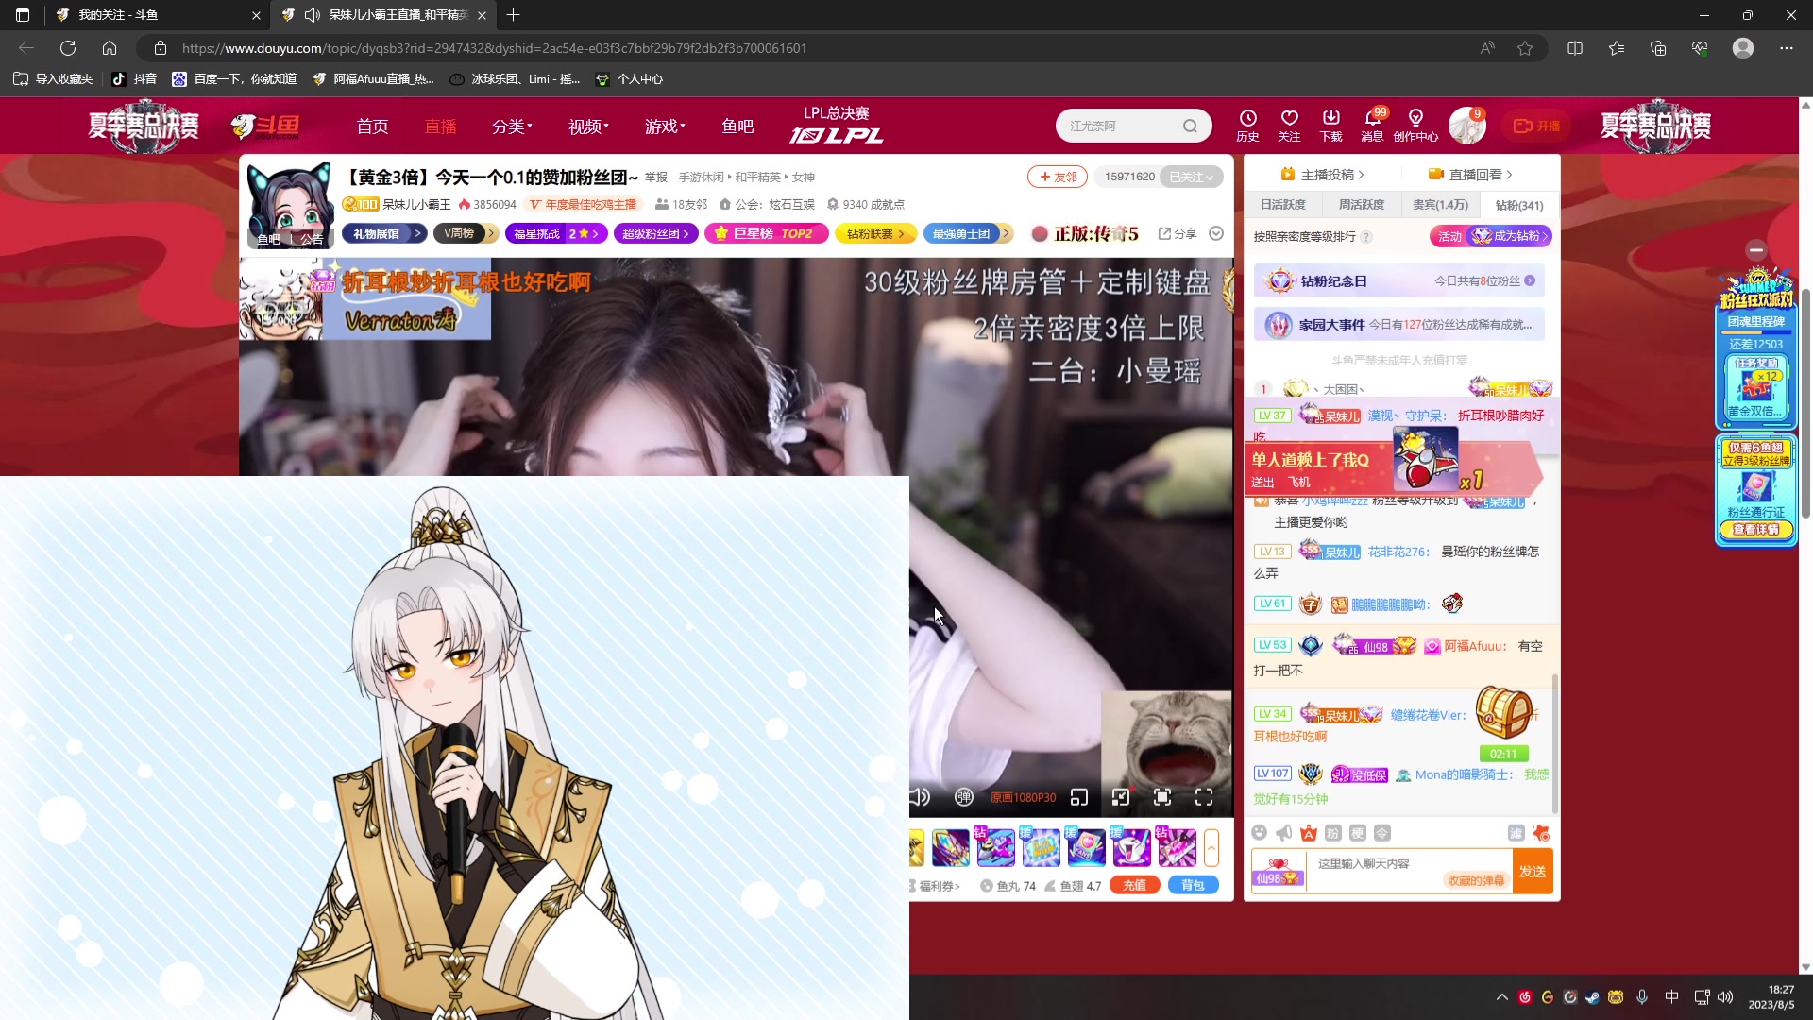Image resolution: width=1813 pixels, height=1020 pixels.
Task: Switch to 周活跃度 tab
Action: click(x=1361, y=205)
